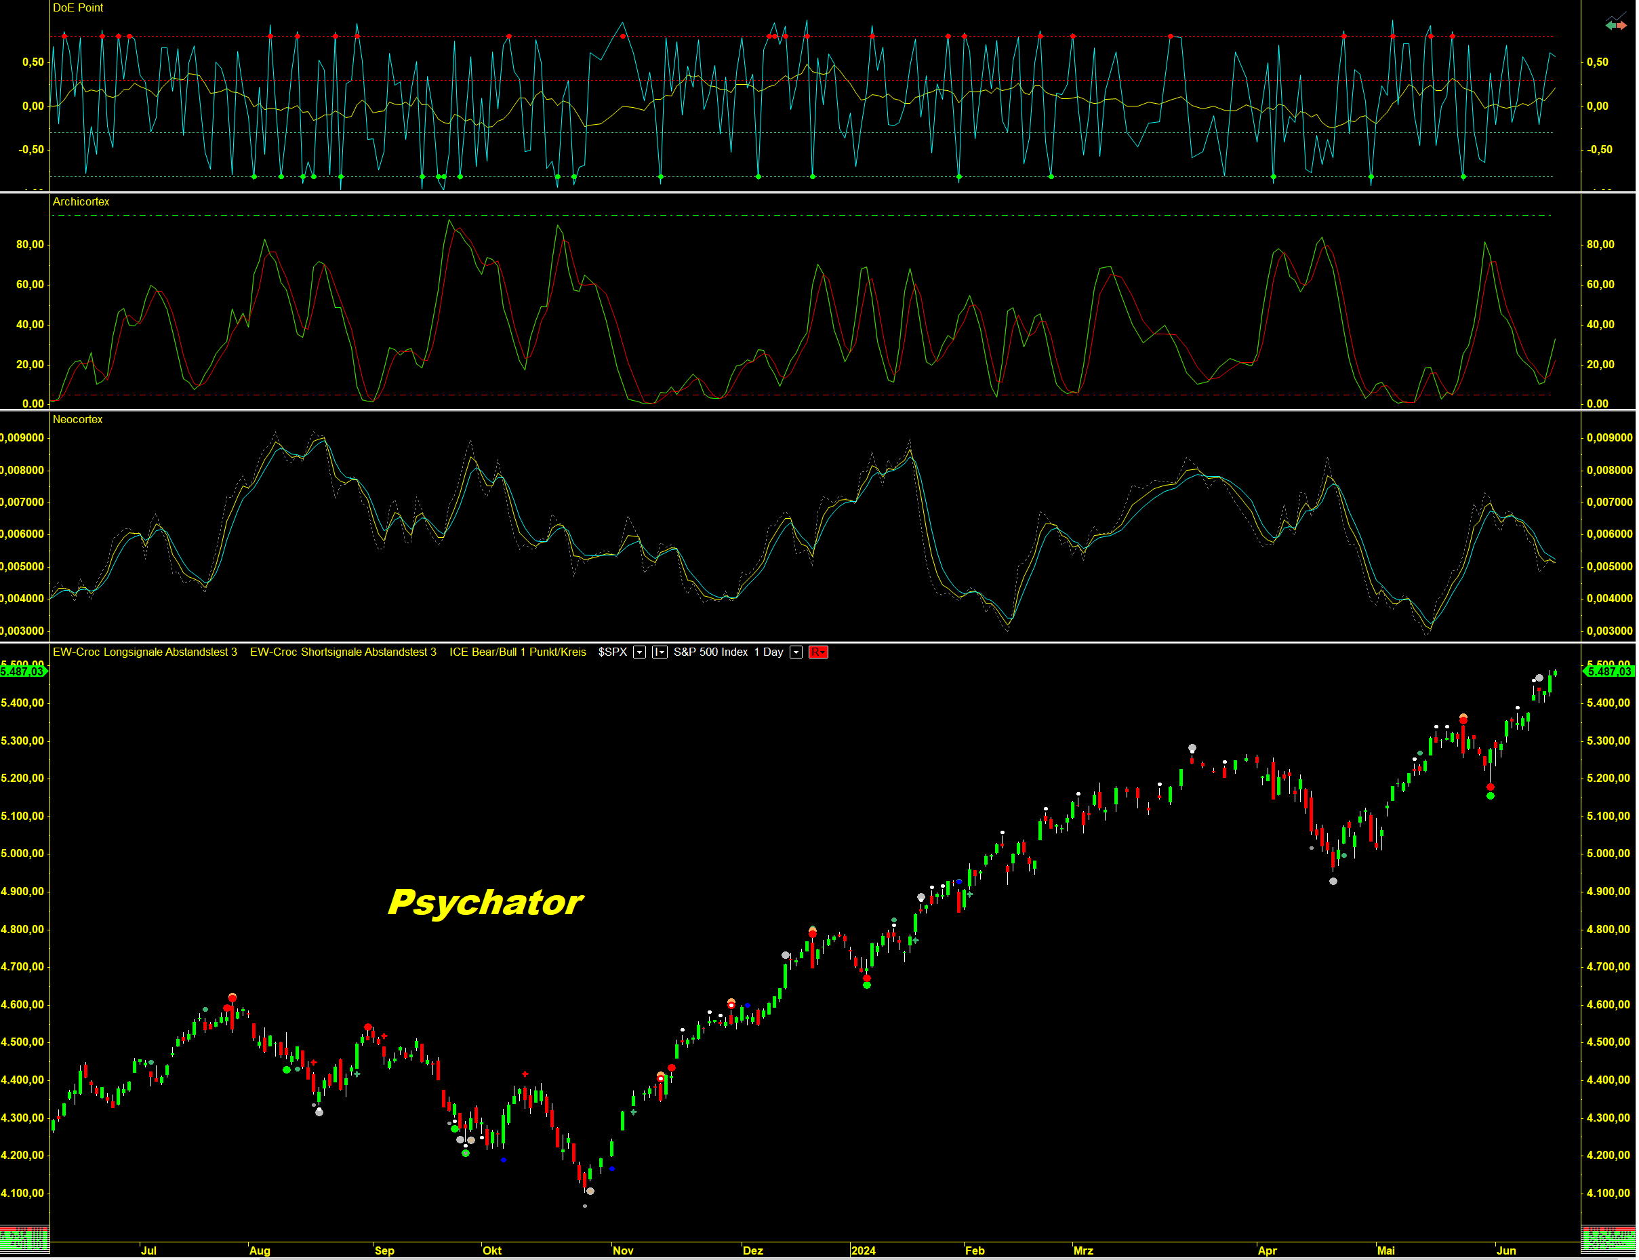Click the 2024 year marker on time axis
Screen dimensions: 1639x1260
864,1251
